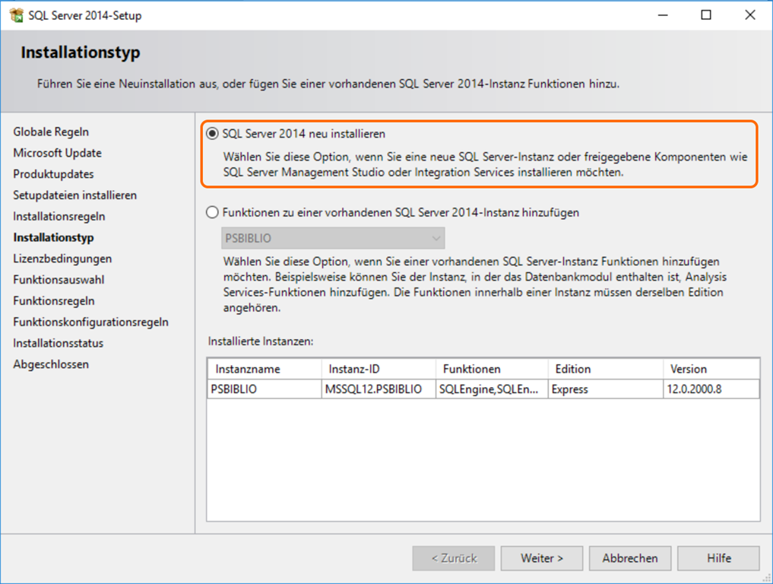
Task: Go to 'Globale Regeln' step in sidebar
Action: 51,132
